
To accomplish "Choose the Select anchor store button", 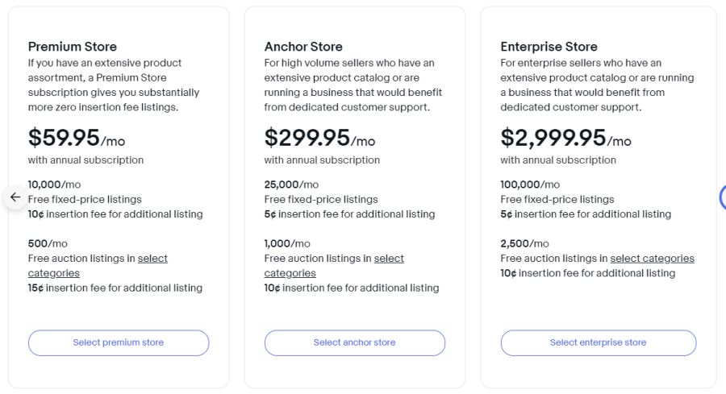I will click(355, 342).
